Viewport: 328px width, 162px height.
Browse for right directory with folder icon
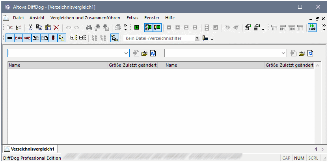302,53
